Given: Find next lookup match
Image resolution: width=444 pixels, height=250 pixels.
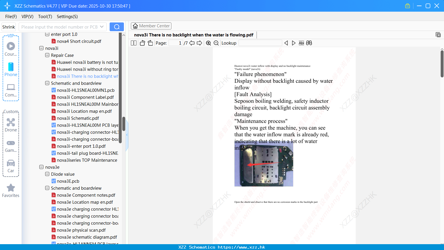Looking at the screenshot, I should (x=294, y=43).
